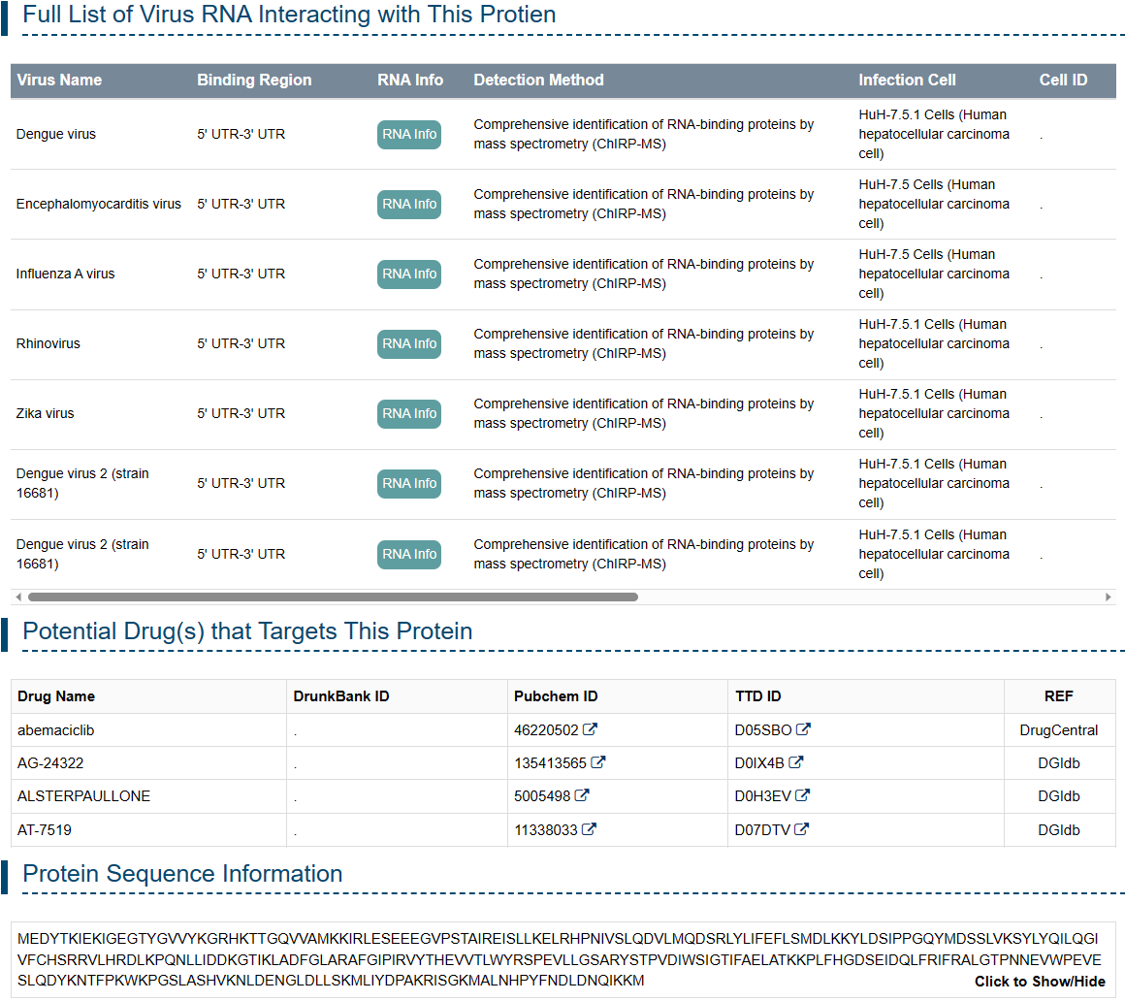Sort by the Virus Name column header
1125x1001 pixels.
point(59,81)
